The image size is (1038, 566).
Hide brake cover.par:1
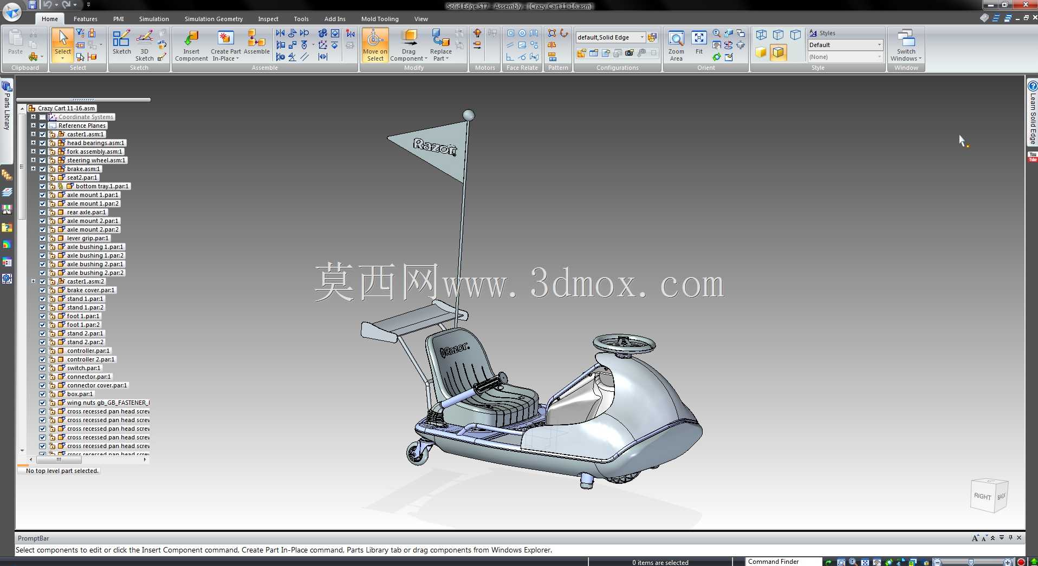tap(42, 290)
